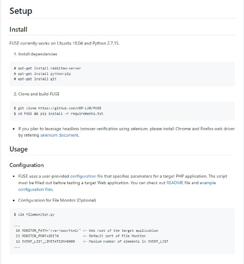Open the "selenium document" link
The image size is (244, 264).
(59, 135)
